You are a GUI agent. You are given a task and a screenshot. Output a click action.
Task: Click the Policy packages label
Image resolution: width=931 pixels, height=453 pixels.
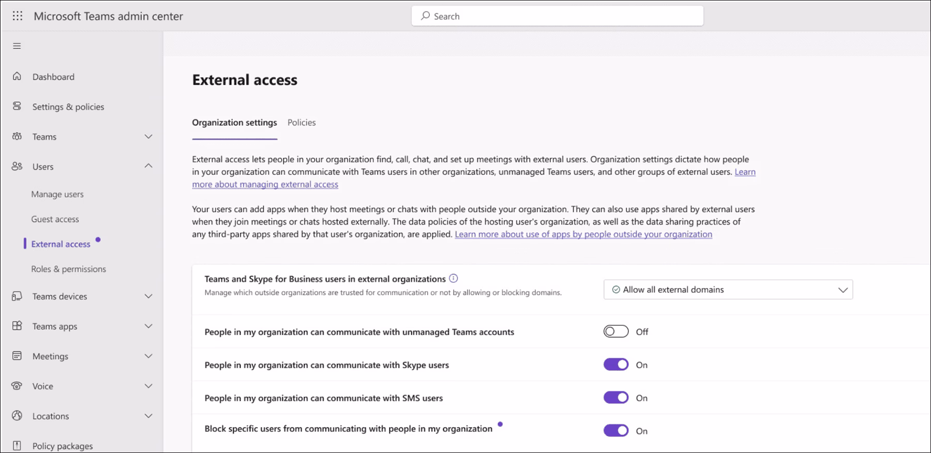pos(63,446)
